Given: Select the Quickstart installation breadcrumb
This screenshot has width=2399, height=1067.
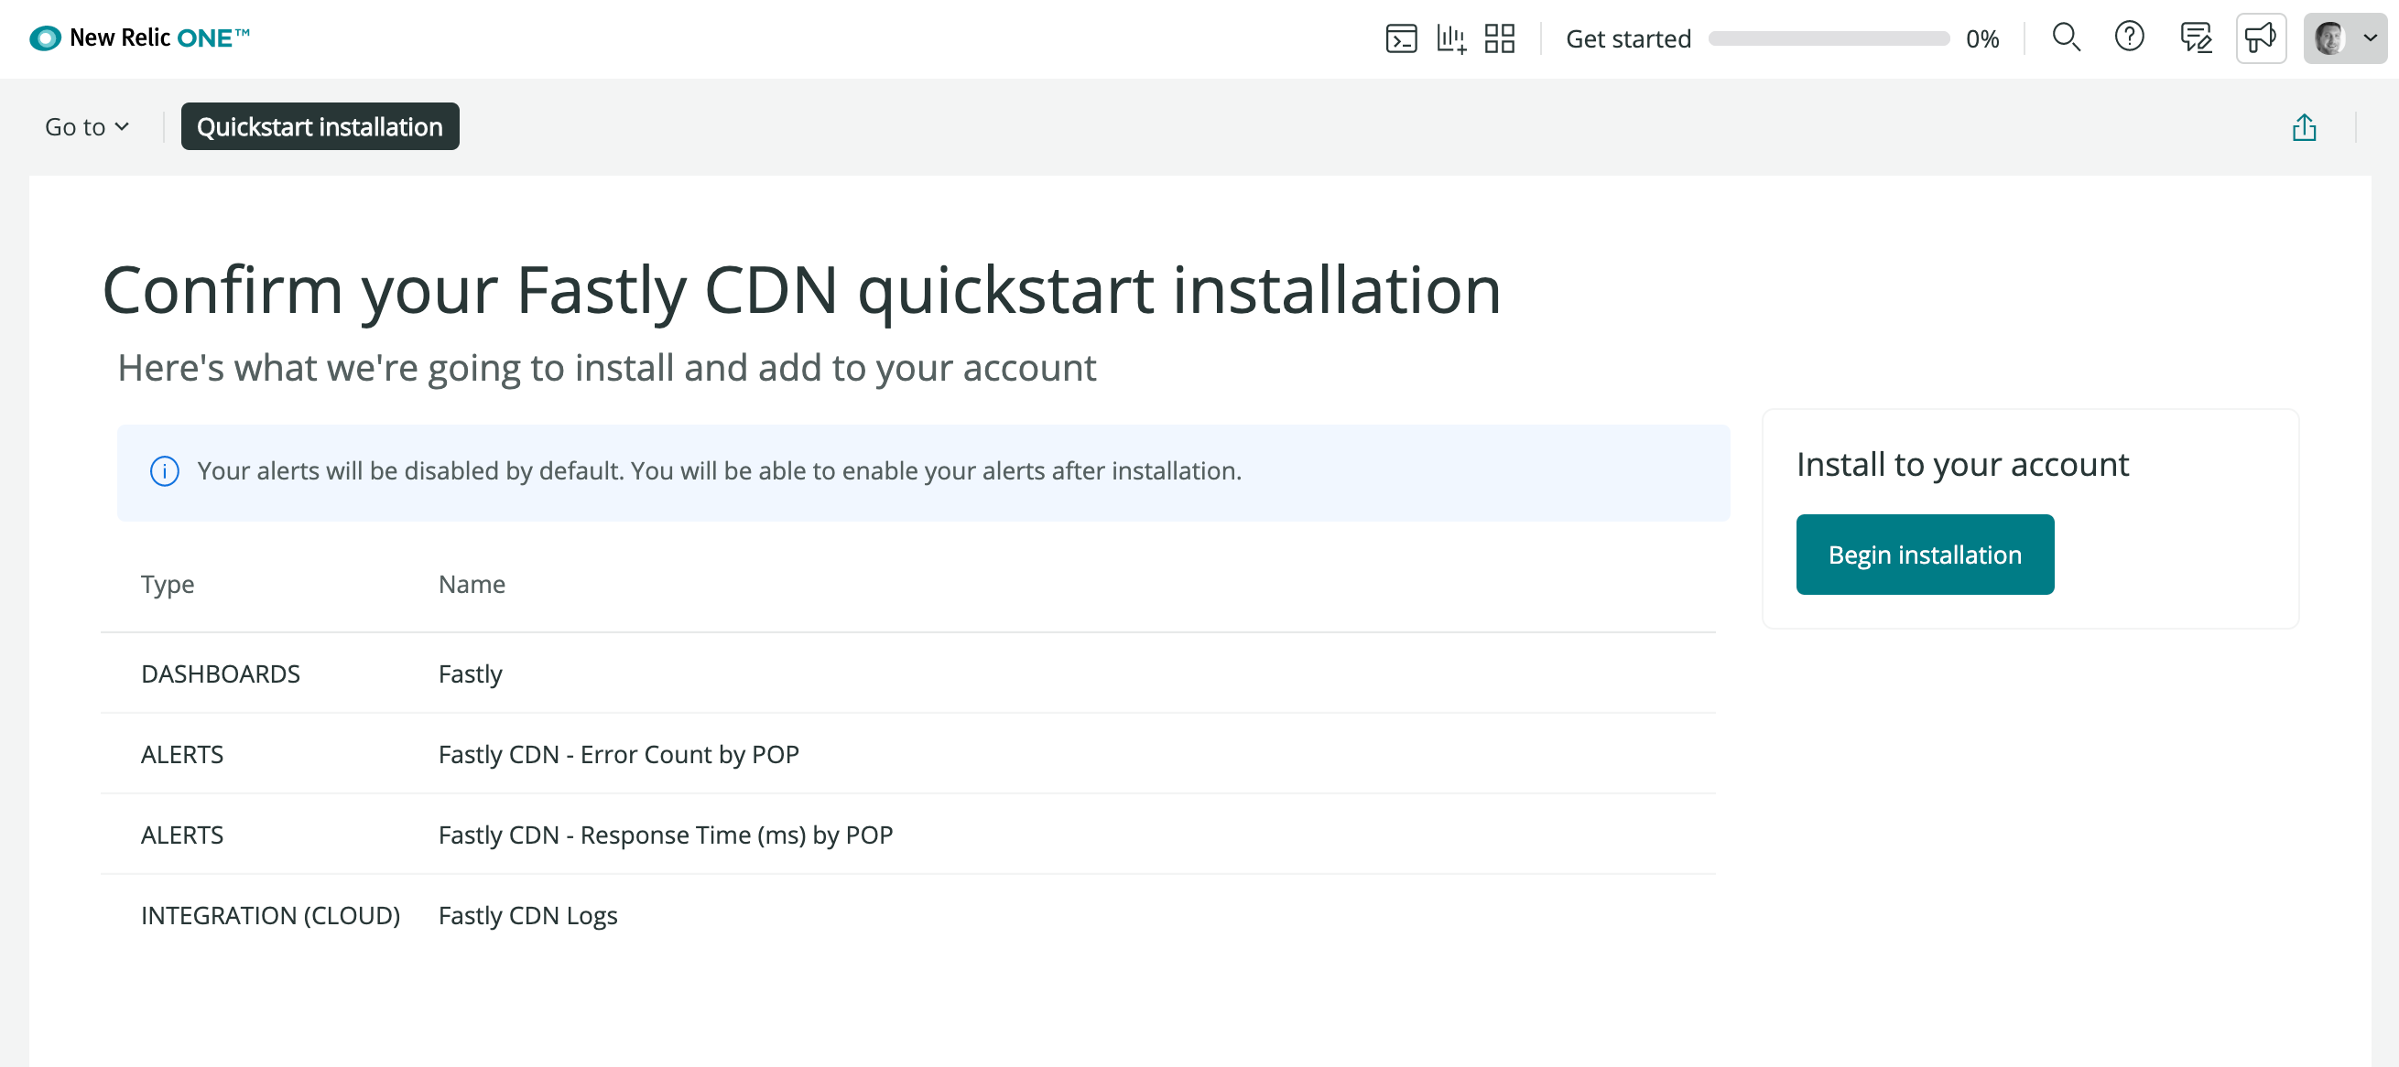Looking at the screenshot, I should 320,125.
